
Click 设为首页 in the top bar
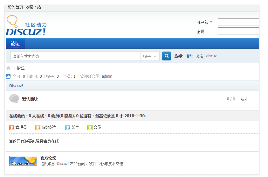15,7
